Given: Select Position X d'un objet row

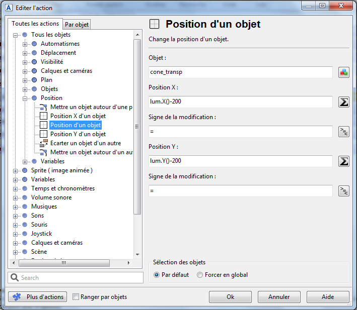Looking at the screenshot, I should tap(78, 116).
